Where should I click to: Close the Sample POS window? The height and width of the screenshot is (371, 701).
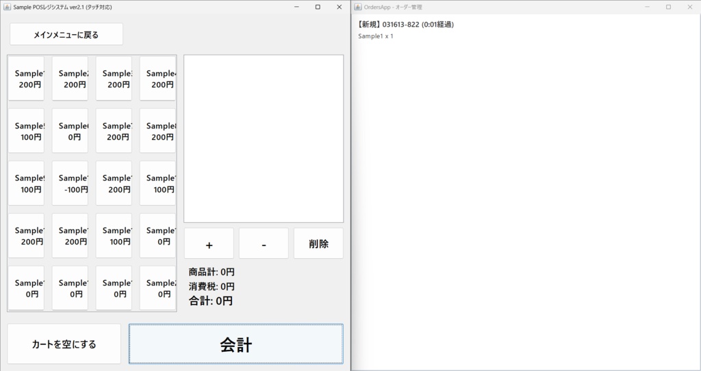[340, 7]
